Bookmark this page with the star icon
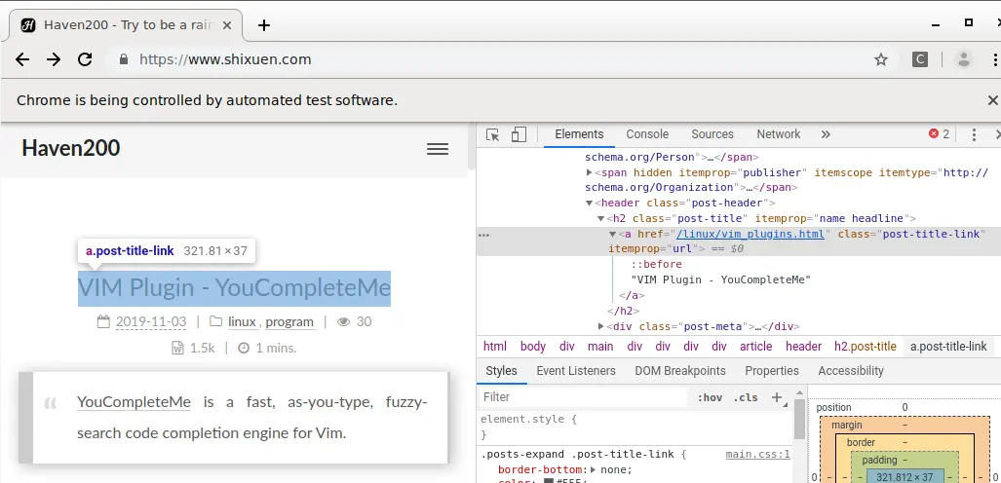This screenshot has width=1001, height=483. [x=881, y=59]
